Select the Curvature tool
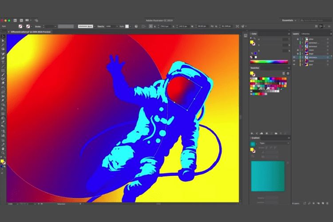Image resolution: width=333 pixels, height=222 pixels. tap(3, 58)
